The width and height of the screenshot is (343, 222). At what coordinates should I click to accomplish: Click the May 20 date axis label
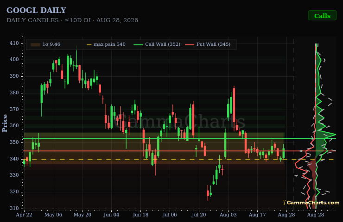pyautogui.click(x=82, y=215)
